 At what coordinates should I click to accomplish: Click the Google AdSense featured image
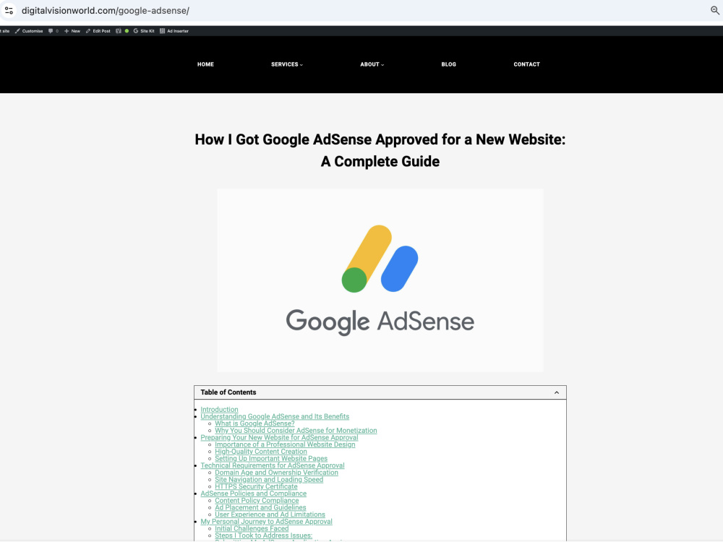pos(380,280)
